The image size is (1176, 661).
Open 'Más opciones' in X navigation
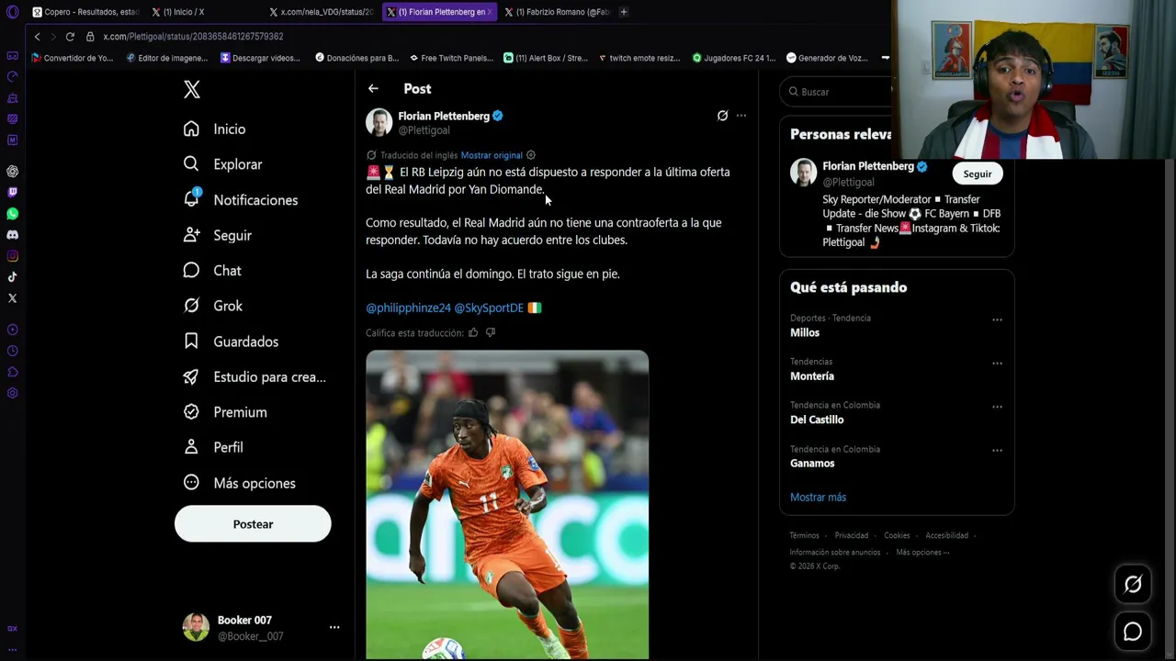pos(240,483)
